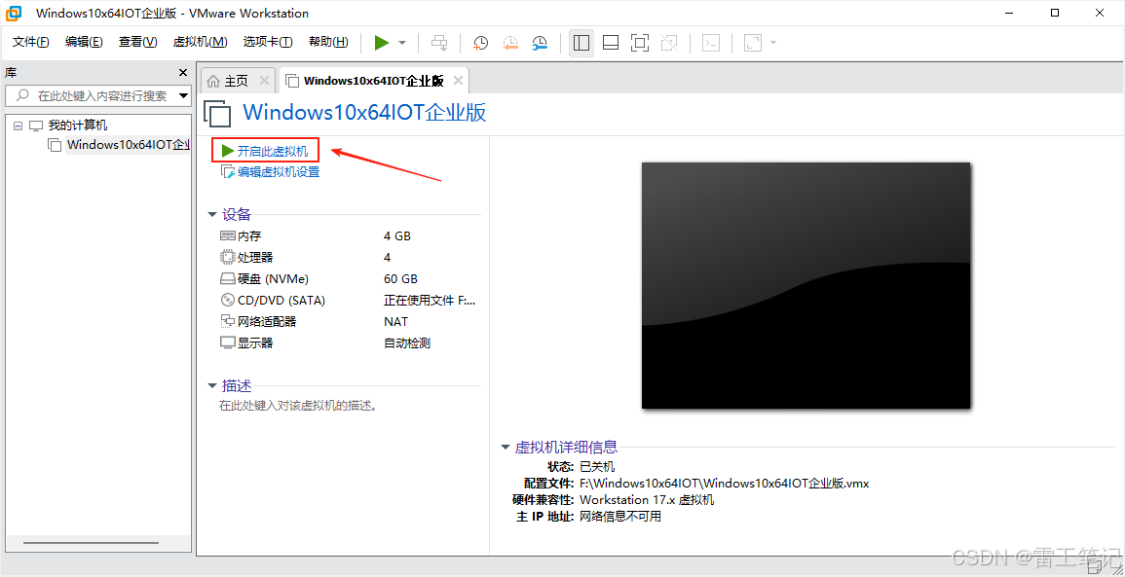The image size is (1125, 577).
Task: Select 我的计算机 in the library tree
Action: (x=78, y=126)
